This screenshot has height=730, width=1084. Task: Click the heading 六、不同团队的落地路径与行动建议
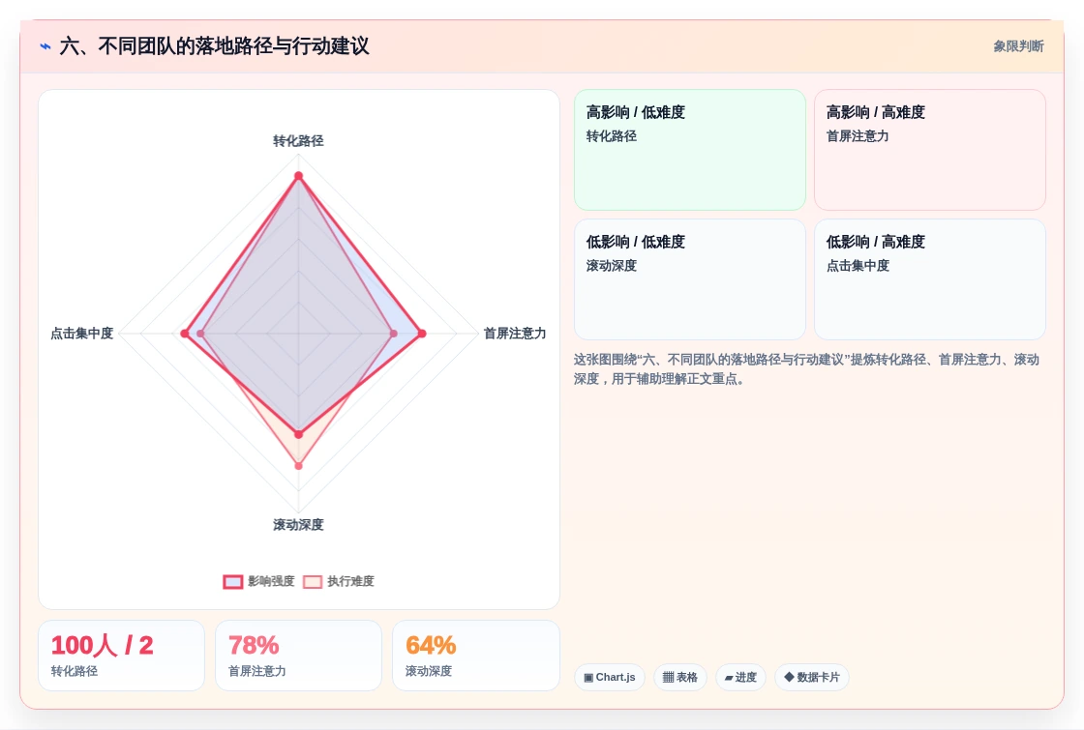pos(214,46)
